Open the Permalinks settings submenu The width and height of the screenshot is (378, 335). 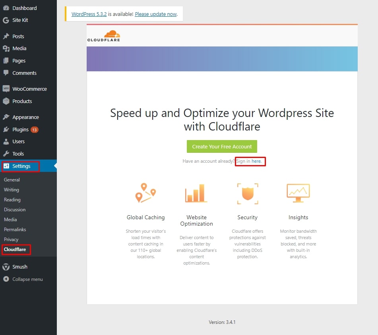[x=15, y=229]
